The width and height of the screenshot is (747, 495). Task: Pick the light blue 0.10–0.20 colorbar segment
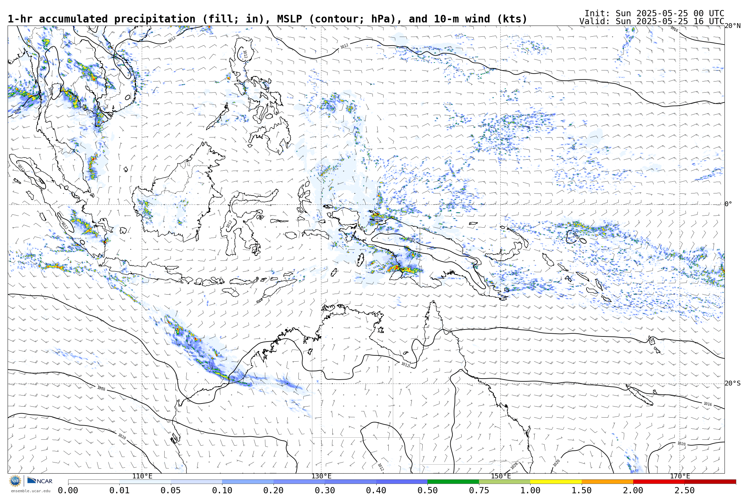pyautogui.click(x=248, y=482)
